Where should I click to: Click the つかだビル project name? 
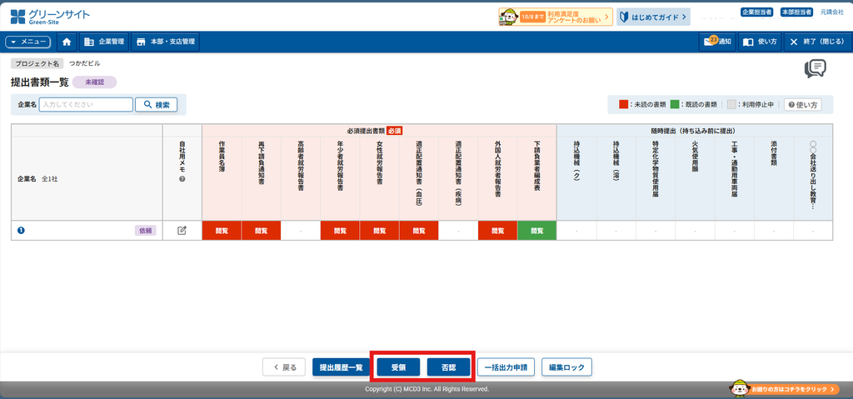(x=84, y=63)
